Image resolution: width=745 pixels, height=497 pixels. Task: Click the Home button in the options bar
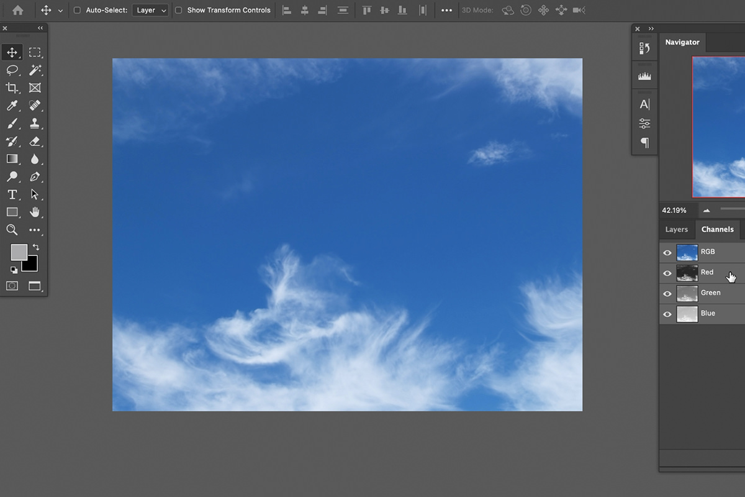[17, 10]
